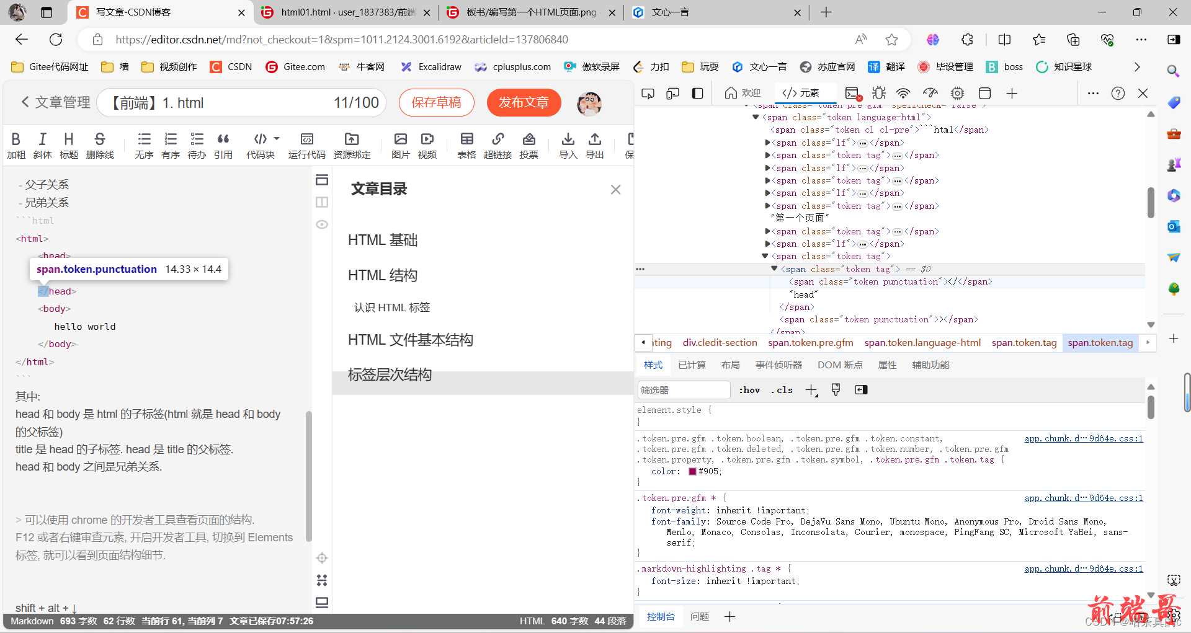Toggle the :hov element state panel
The height and width of the screenshot is (633, 1191).
click(x=749, y=390)
